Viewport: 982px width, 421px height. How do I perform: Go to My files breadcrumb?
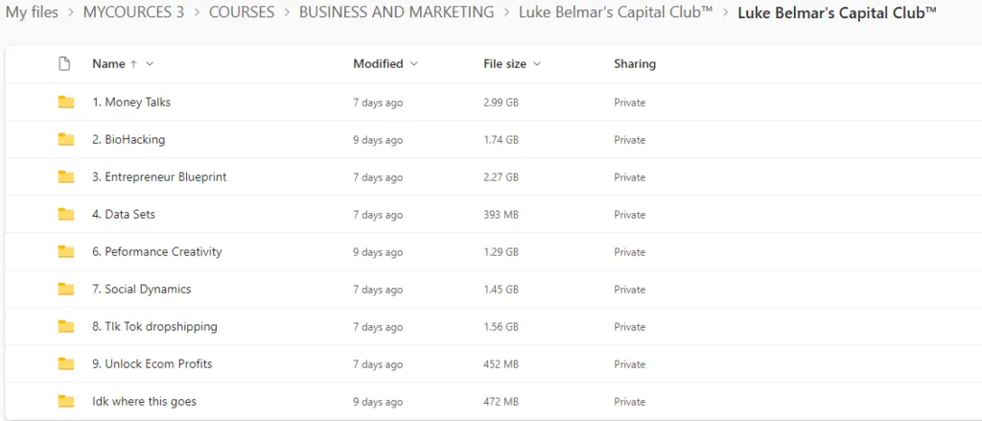[x=32, y=12]
